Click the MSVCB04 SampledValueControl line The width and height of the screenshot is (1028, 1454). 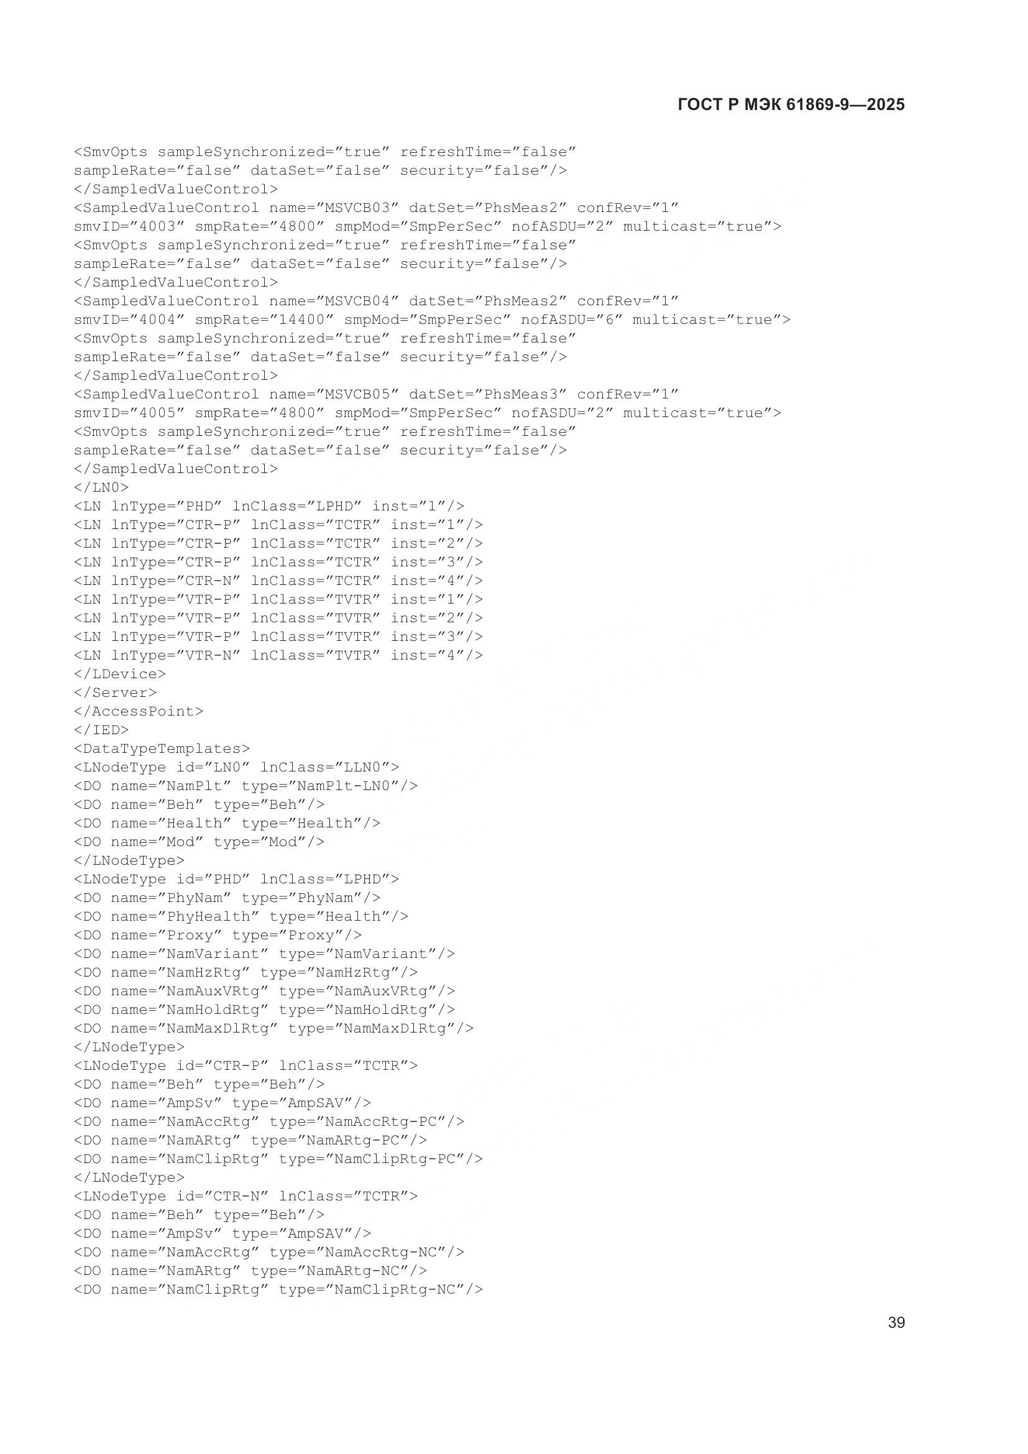(x=376, y=301)
